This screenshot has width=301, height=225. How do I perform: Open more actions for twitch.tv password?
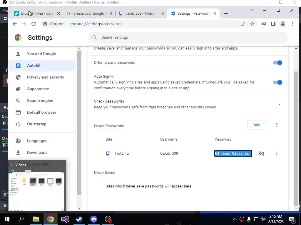277,154
